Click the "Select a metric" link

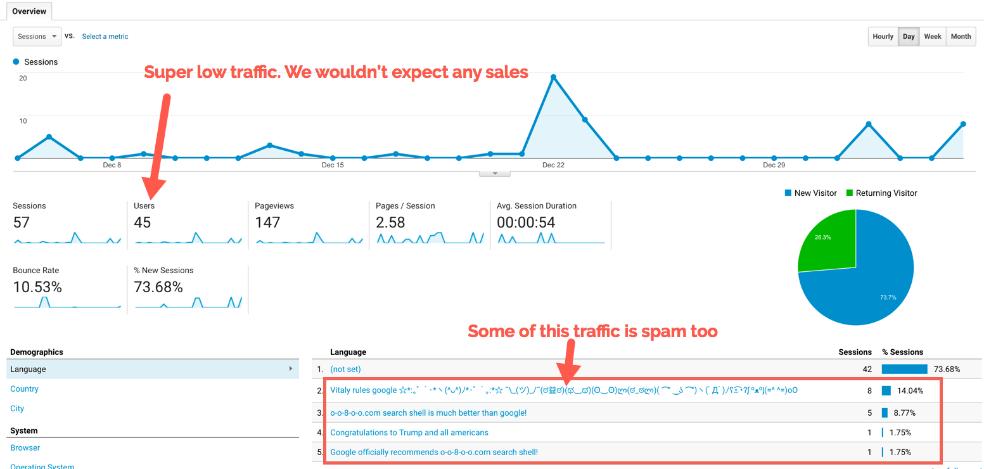[105, 36]
